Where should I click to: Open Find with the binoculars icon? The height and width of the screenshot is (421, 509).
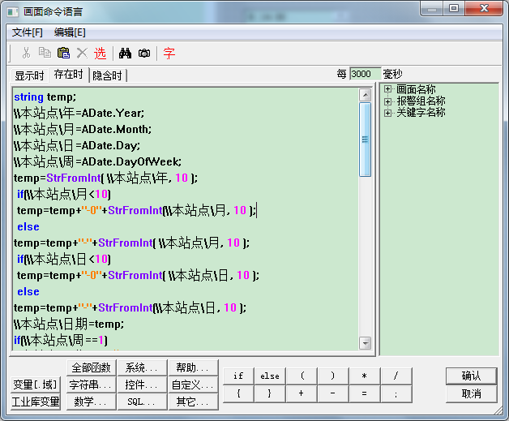pyautogui.click(x=126, y=54)
